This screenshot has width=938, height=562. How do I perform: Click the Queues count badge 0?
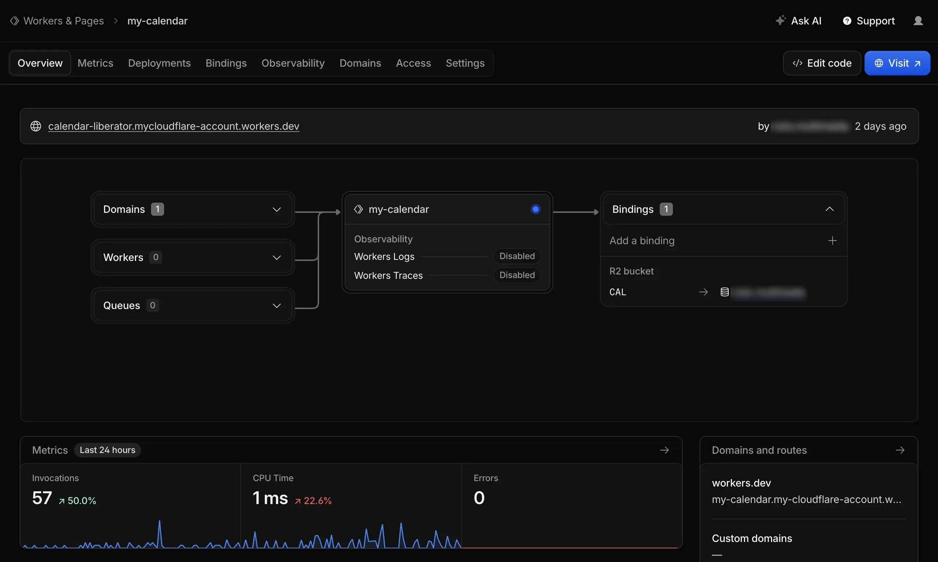click(x=152, y=305)
